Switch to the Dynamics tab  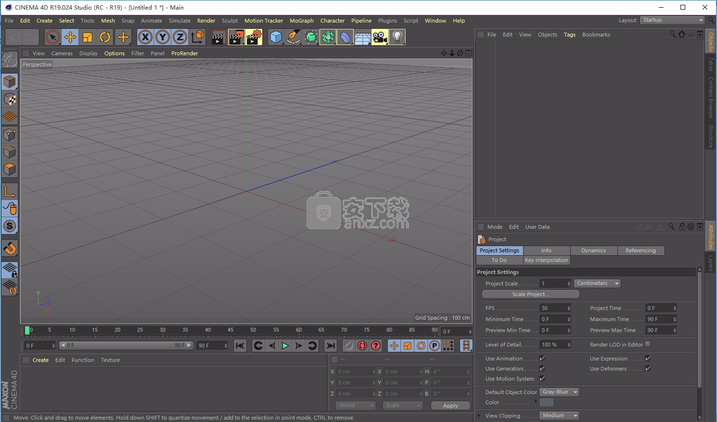click(x=594, y=250)
